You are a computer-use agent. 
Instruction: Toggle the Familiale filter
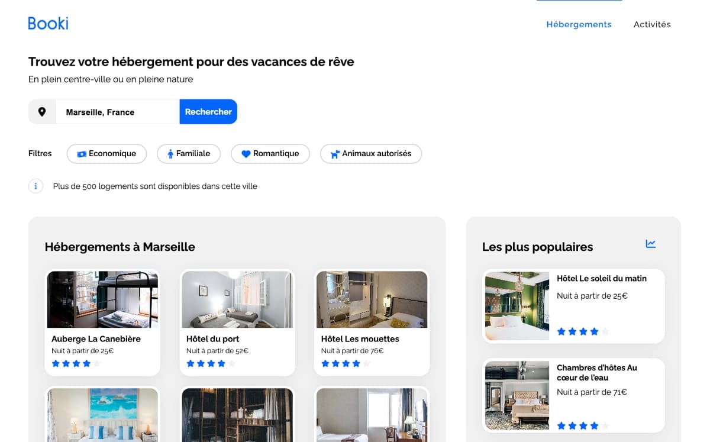tap(189, 154)
